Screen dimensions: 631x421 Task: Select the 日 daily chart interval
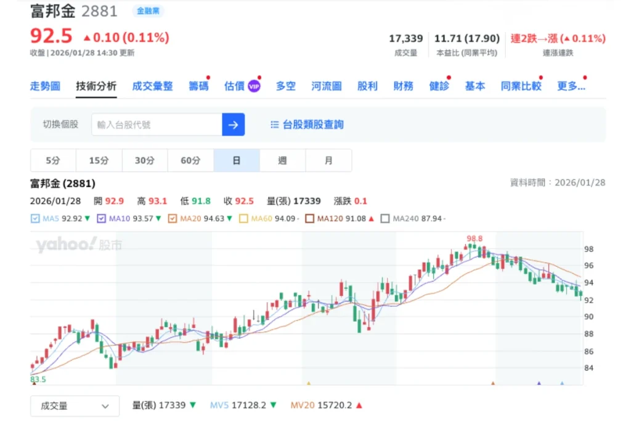[237, 161]
